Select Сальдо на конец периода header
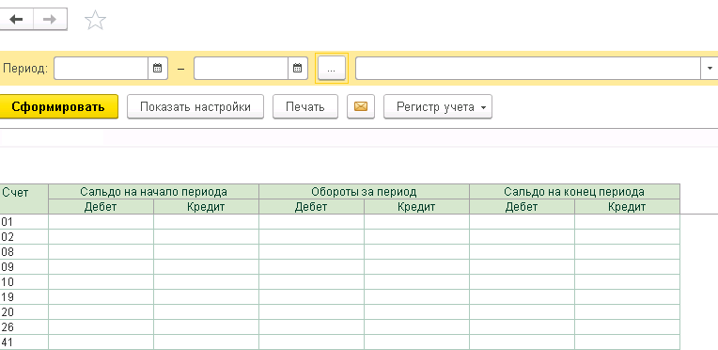This screenshot has height=350, width=718. click(574, 191)
